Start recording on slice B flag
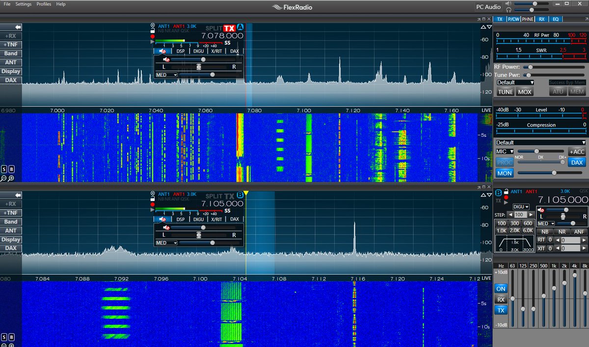589x347 pixels. coord(153,204)
